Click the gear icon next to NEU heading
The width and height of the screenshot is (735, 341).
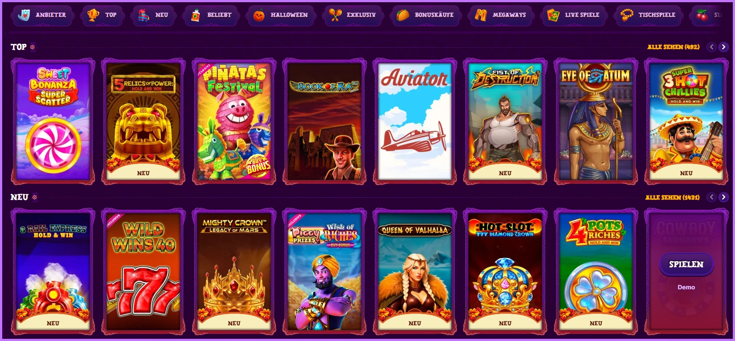35,197
